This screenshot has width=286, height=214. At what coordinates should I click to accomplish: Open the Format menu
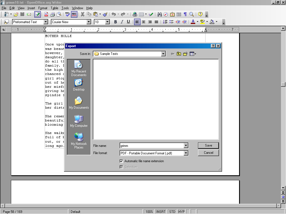click(43, 8)
